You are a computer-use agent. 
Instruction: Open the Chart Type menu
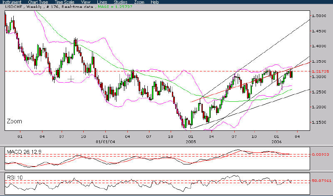point(38,2)
